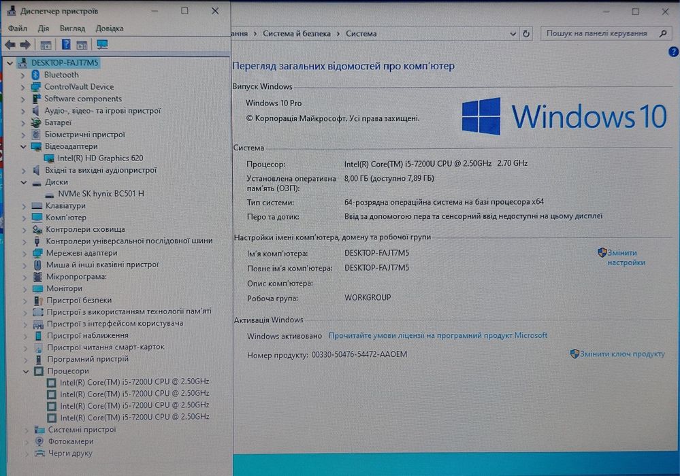Select the first Intel(R) Core(TM) i5-7200U processor entry

coord(135,382)
